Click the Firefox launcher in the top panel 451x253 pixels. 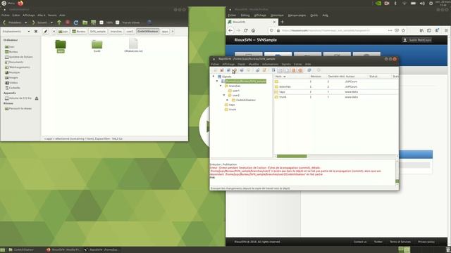click(x=20, y=3)
